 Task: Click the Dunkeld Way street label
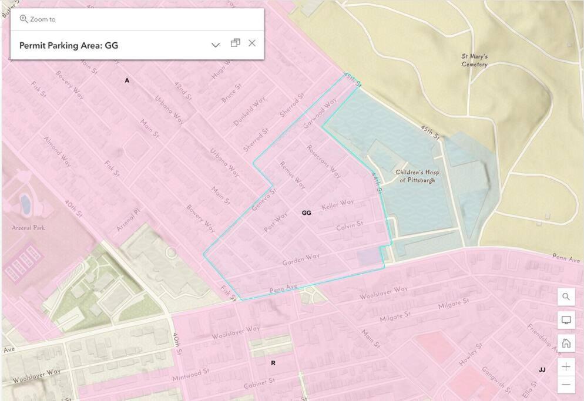pos(249,112)
